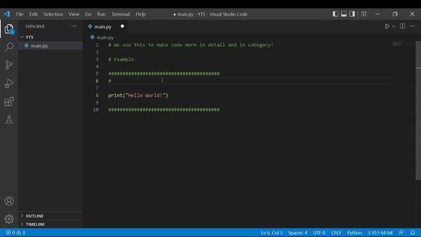
Task: Open the Search view
Action: tap(9, 47)
